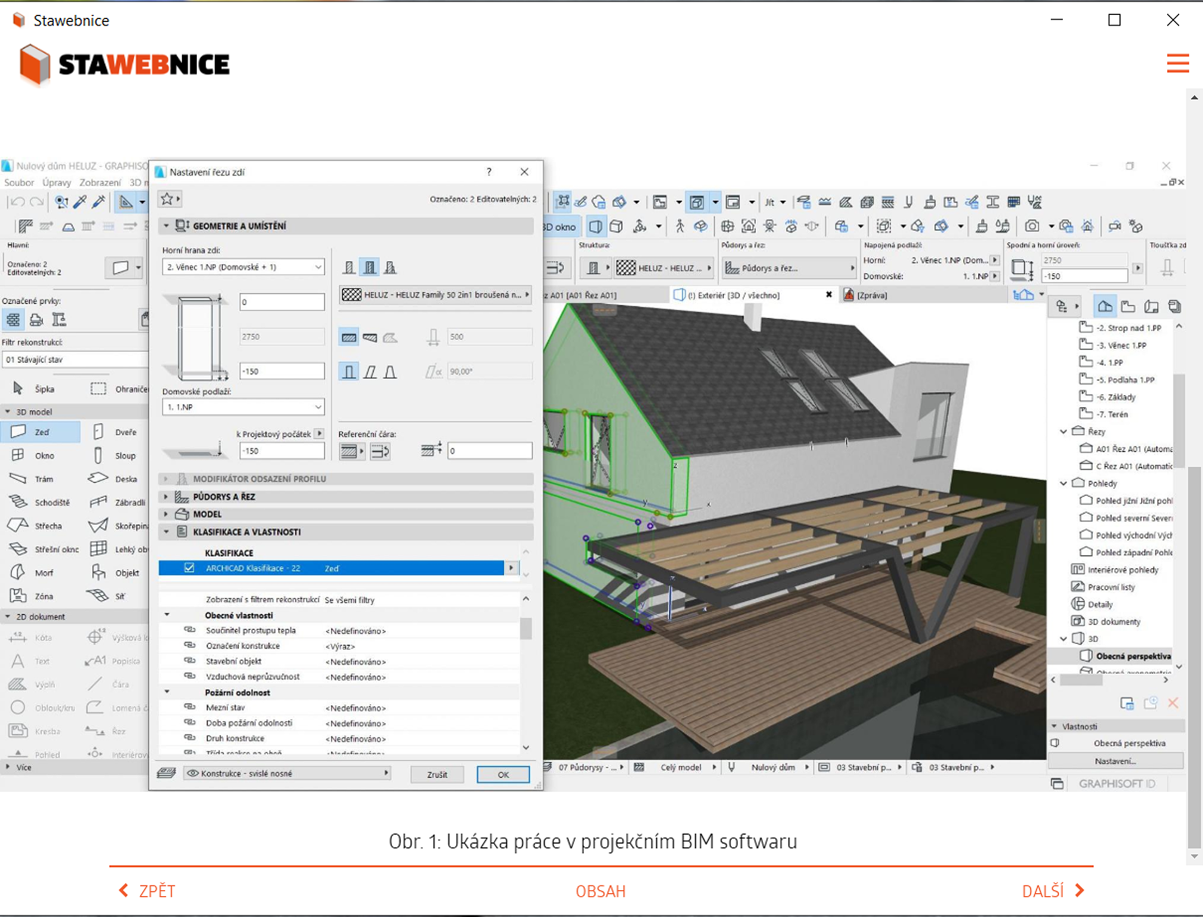This screenshot has height=917, width=1203.
Task: Open the Soubor menu
Action: coord(19,182)
